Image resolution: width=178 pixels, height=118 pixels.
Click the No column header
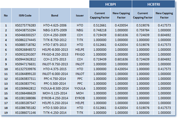6,16
